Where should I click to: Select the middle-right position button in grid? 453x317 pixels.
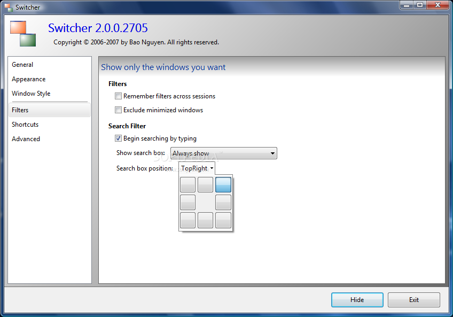(x=223, y=202)
